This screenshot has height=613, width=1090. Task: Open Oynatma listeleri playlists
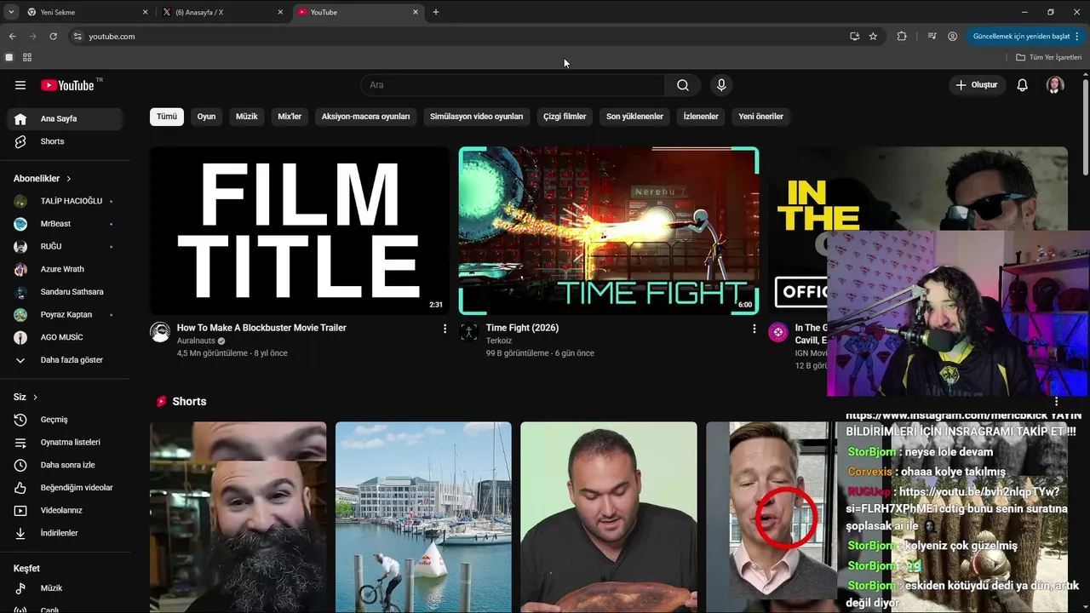pyautogui.click(x=65, y=443)
